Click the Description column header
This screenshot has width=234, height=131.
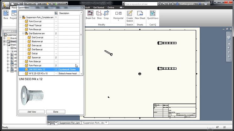pos(64,13)
